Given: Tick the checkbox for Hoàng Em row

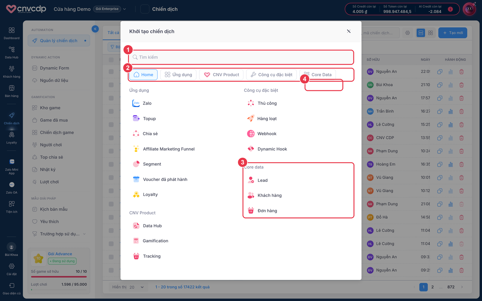Looking at the screenshot, I should tap(111, 164).
